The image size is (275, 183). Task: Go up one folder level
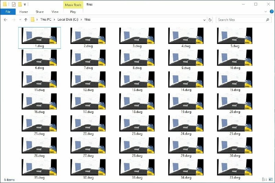(26, 20)
